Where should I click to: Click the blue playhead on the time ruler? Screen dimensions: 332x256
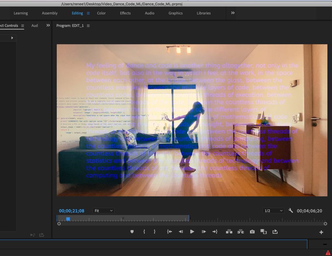[x=68, y=219]
